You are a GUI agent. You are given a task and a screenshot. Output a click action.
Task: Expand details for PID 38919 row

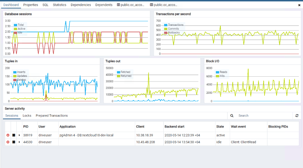[19, 135]
